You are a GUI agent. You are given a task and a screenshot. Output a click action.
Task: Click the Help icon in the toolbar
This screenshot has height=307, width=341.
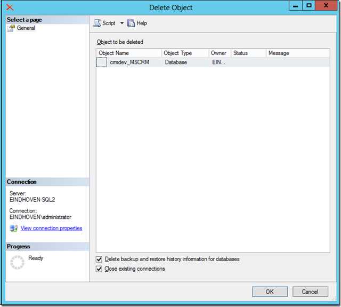click(131, 23)
